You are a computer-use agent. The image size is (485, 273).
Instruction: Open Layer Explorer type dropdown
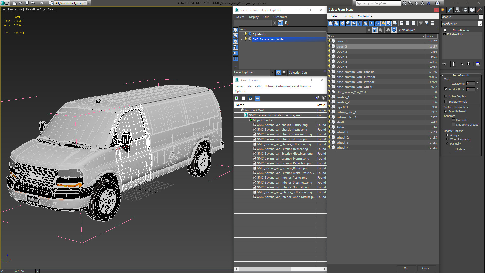click(x=272, y=73)
